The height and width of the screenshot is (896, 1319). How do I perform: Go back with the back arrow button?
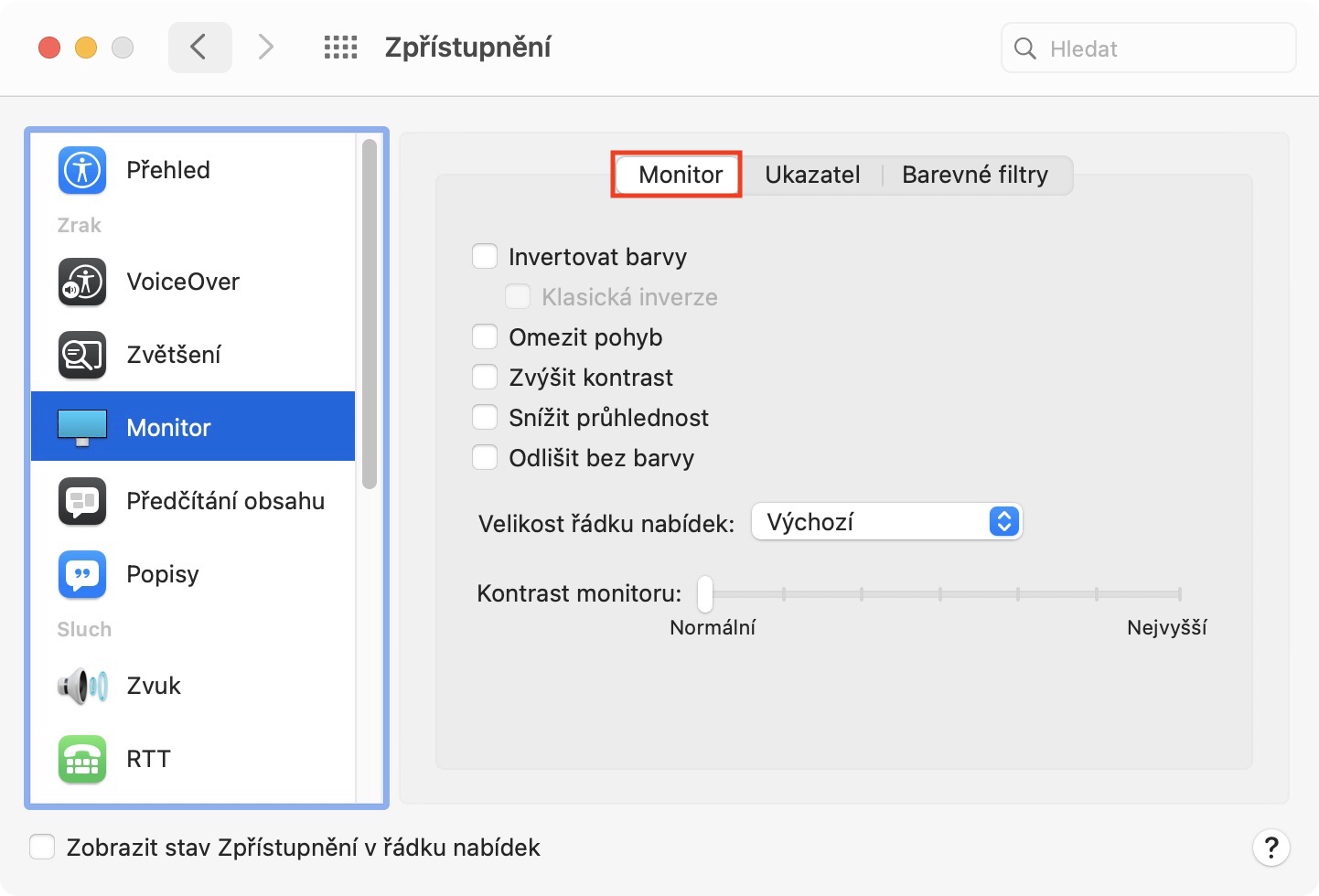pos(199,48)
